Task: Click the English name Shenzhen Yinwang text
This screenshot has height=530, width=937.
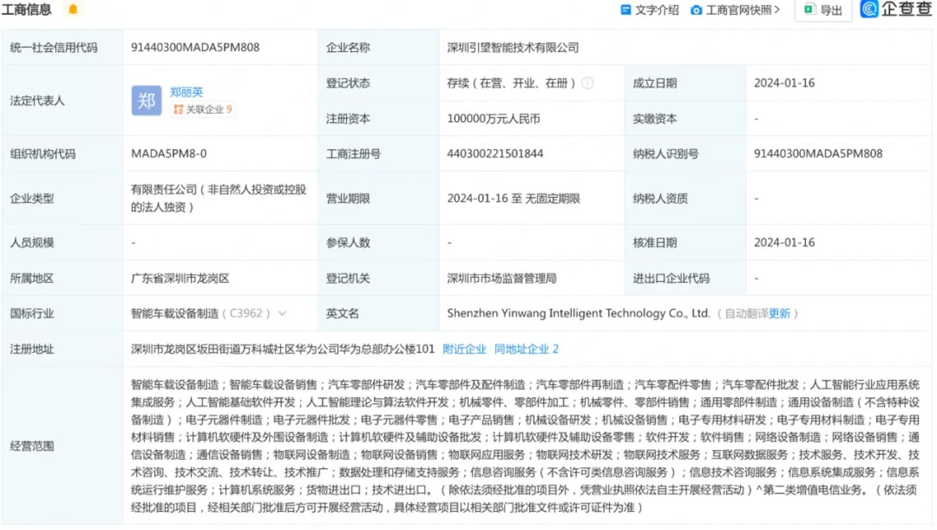Action: (578, 313)
